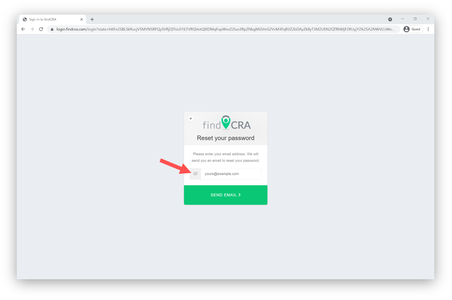Click the Reset your password heading

226,138
